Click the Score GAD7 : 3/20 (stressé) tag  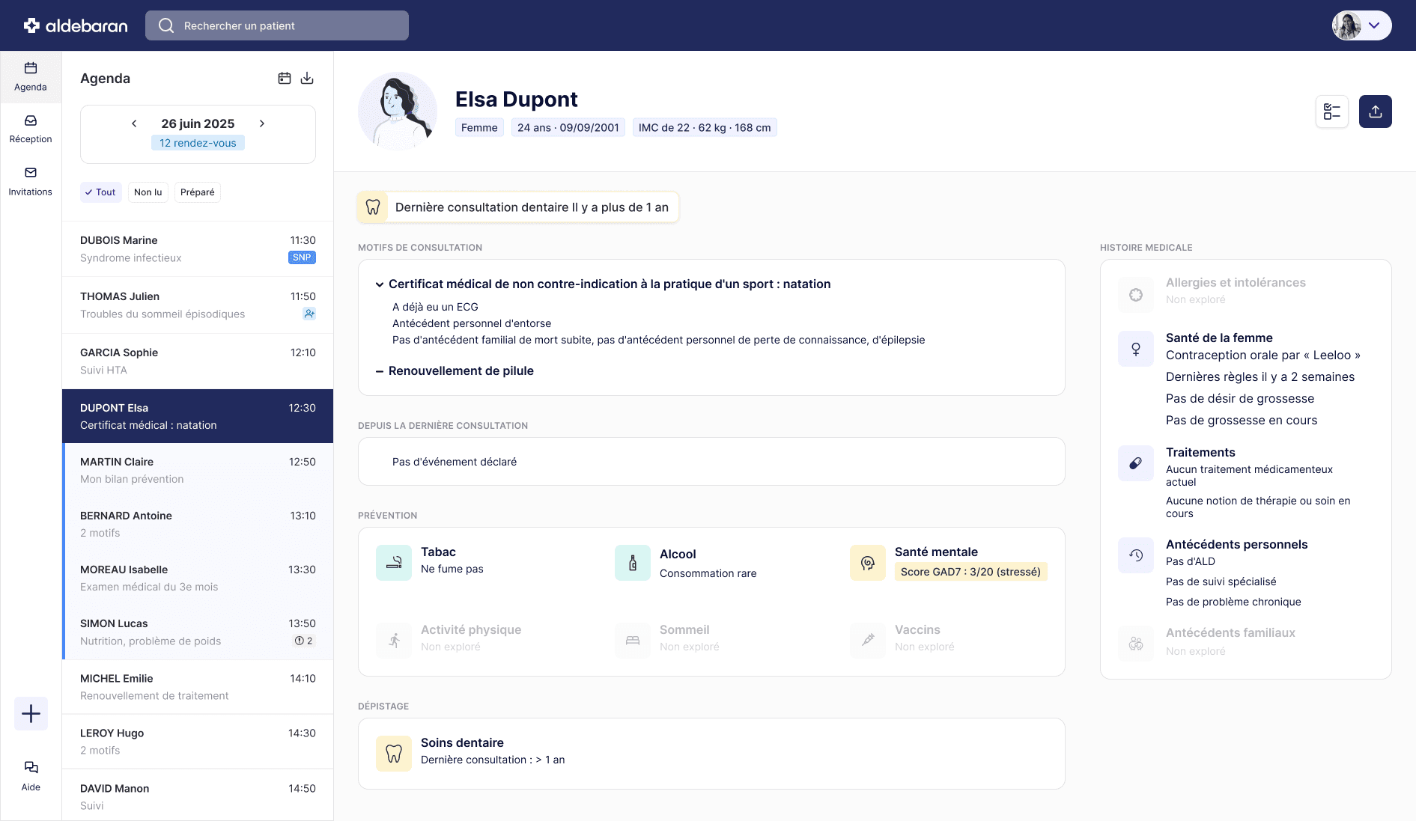point(970,572)
